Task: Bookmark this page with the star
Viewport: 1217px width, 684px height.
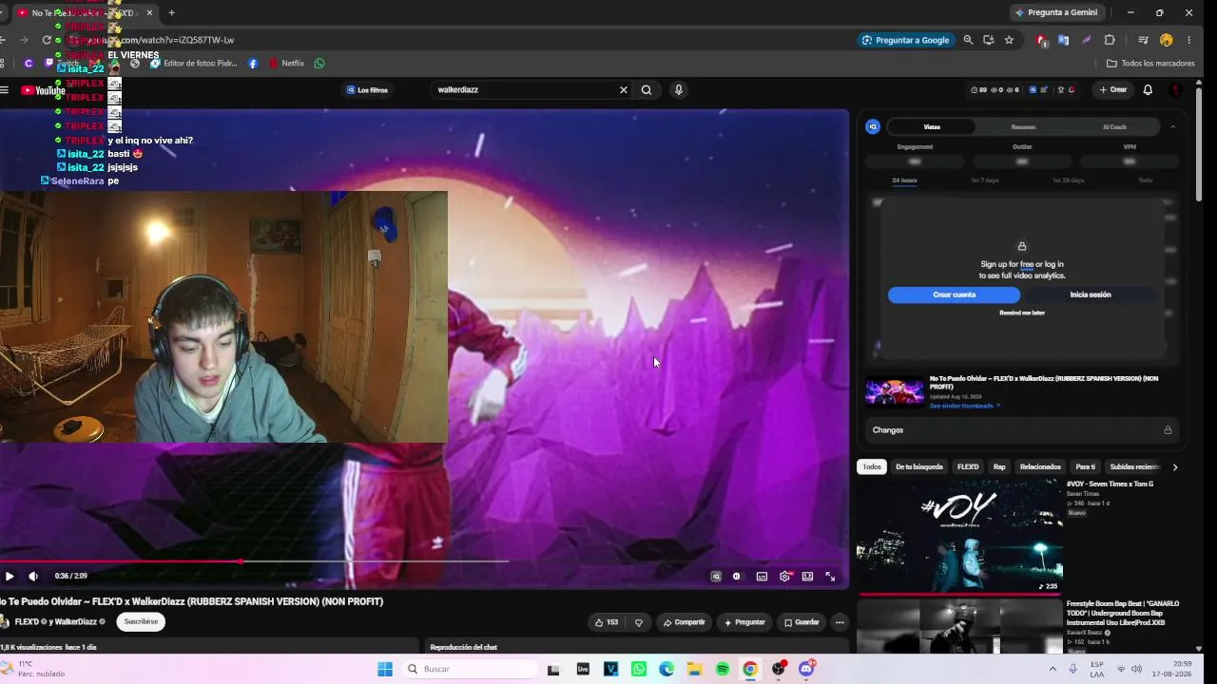Action: 1009,40
